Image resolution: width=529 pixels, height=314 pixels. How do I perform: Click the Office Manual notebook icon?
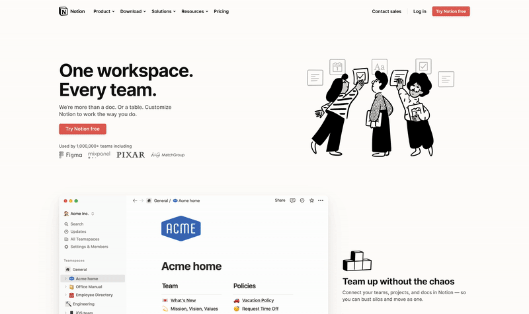(71, 287)
